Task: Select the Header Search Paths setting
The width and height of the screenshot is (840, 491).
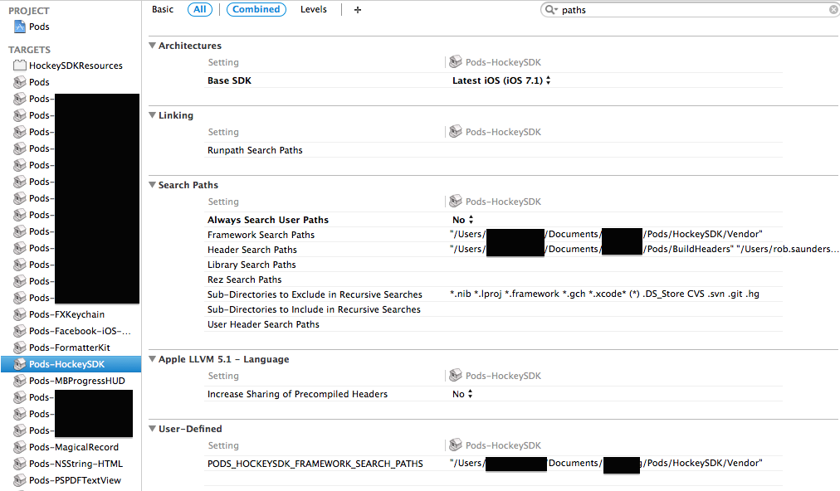Action: [252, 250]
